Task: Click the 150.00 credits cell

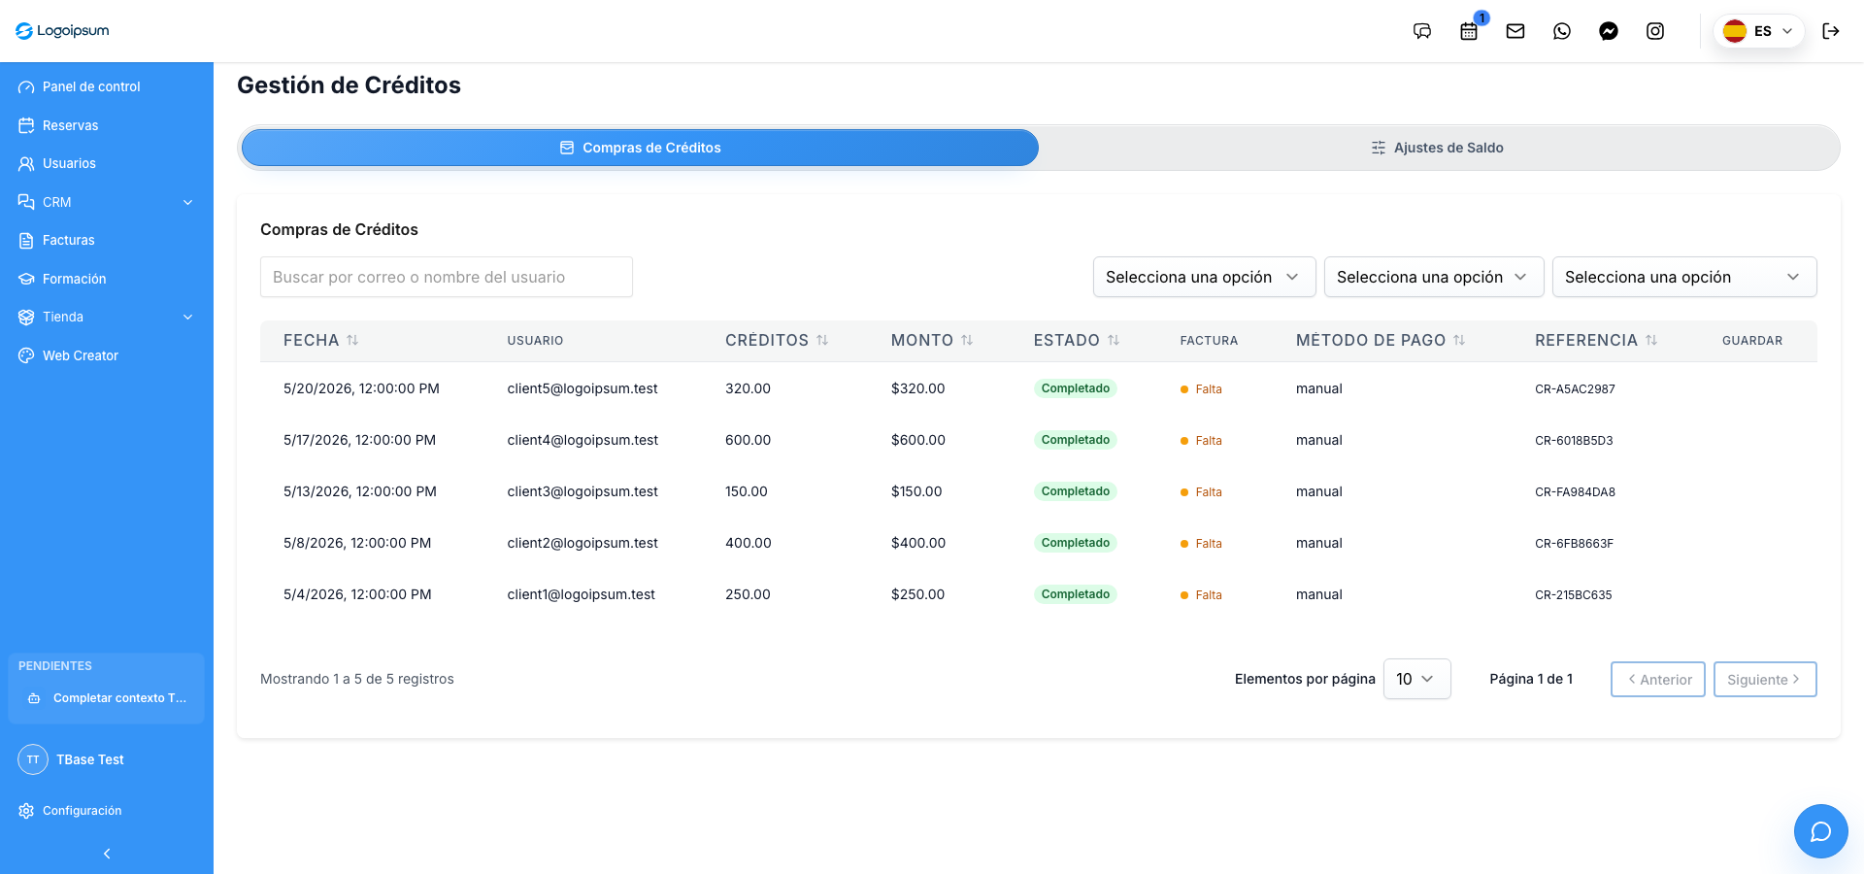Action: [x=747, y=491]
